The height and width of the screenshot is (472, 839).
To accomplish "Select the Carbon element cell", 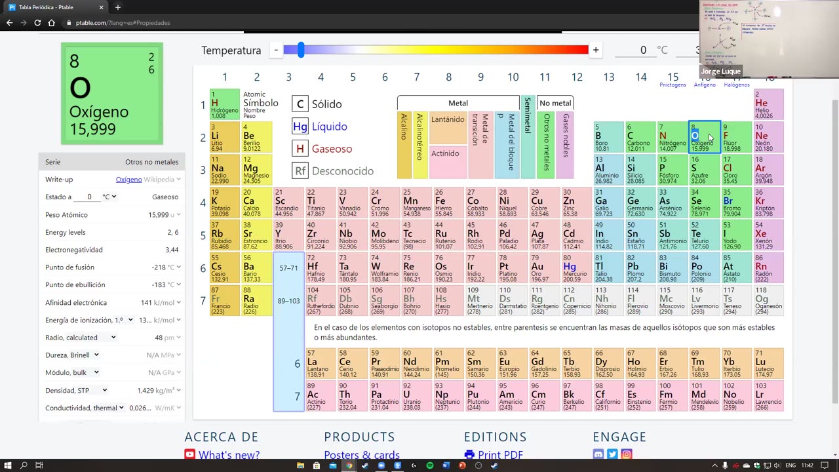I will pos(641,137).
